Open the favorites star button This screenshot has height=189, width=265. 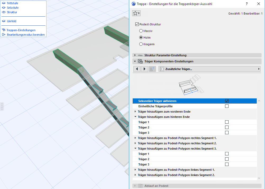(136, 13)
